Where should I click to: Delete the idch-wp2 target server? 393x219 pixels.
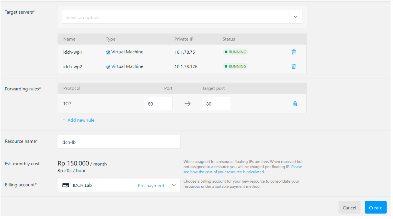point(294,66)
